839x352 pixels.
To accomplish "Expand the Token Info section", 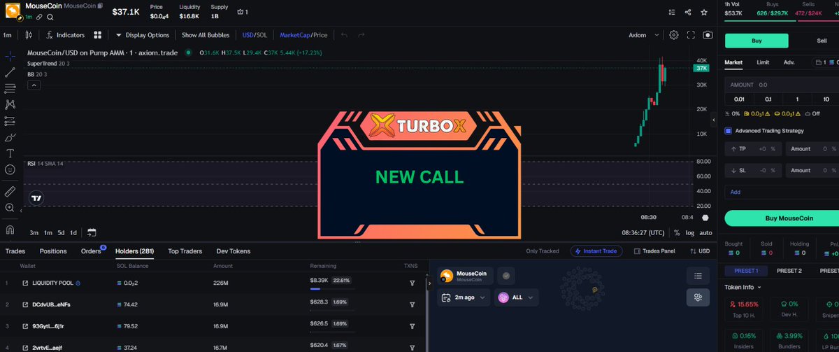I will 744,287.
